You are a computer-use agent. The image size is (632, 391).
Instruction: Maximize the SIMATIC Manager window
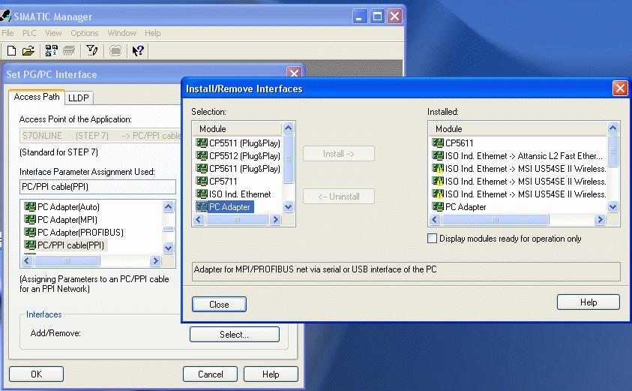tap(377, 17)
